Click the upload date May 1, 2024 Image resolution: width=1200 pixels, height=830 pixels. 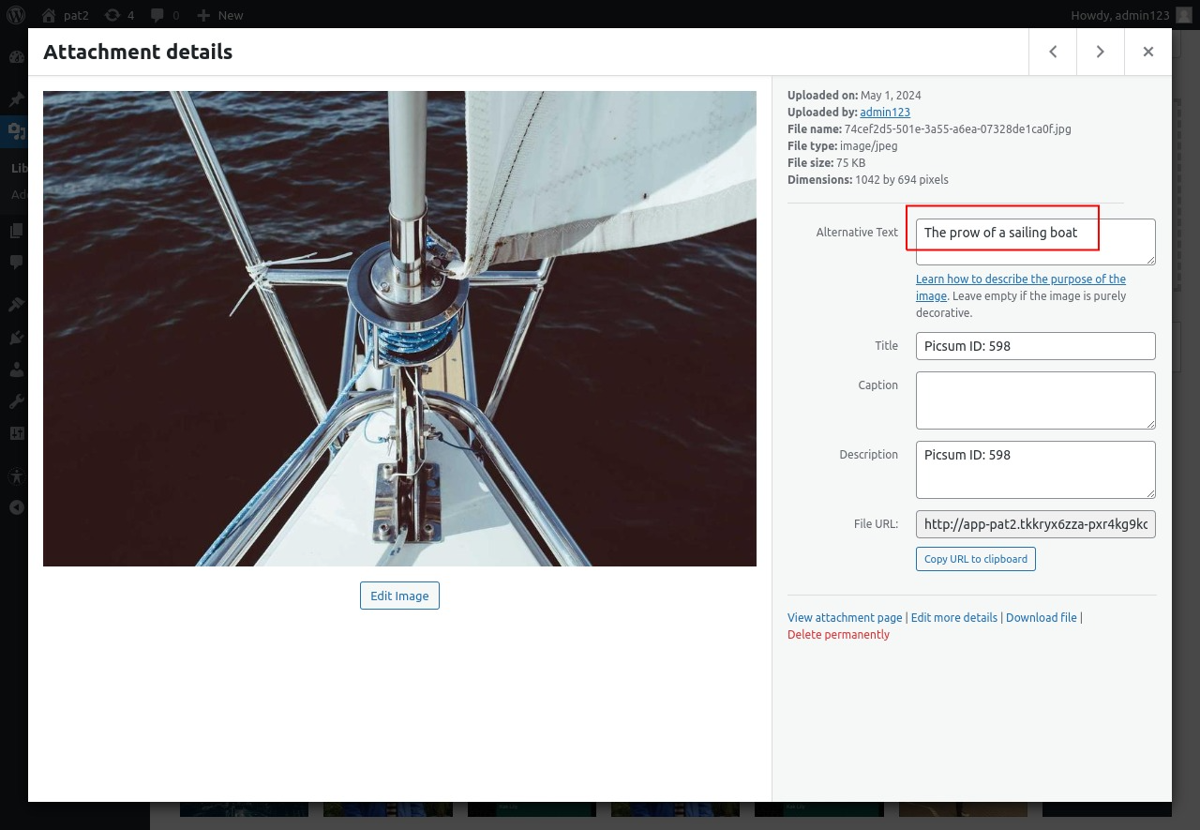(x=891, y=95)
